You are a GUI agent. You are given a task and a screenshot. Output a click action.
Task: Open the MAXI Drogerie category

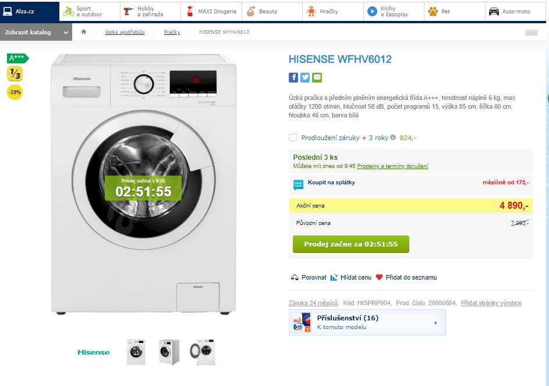211,11
